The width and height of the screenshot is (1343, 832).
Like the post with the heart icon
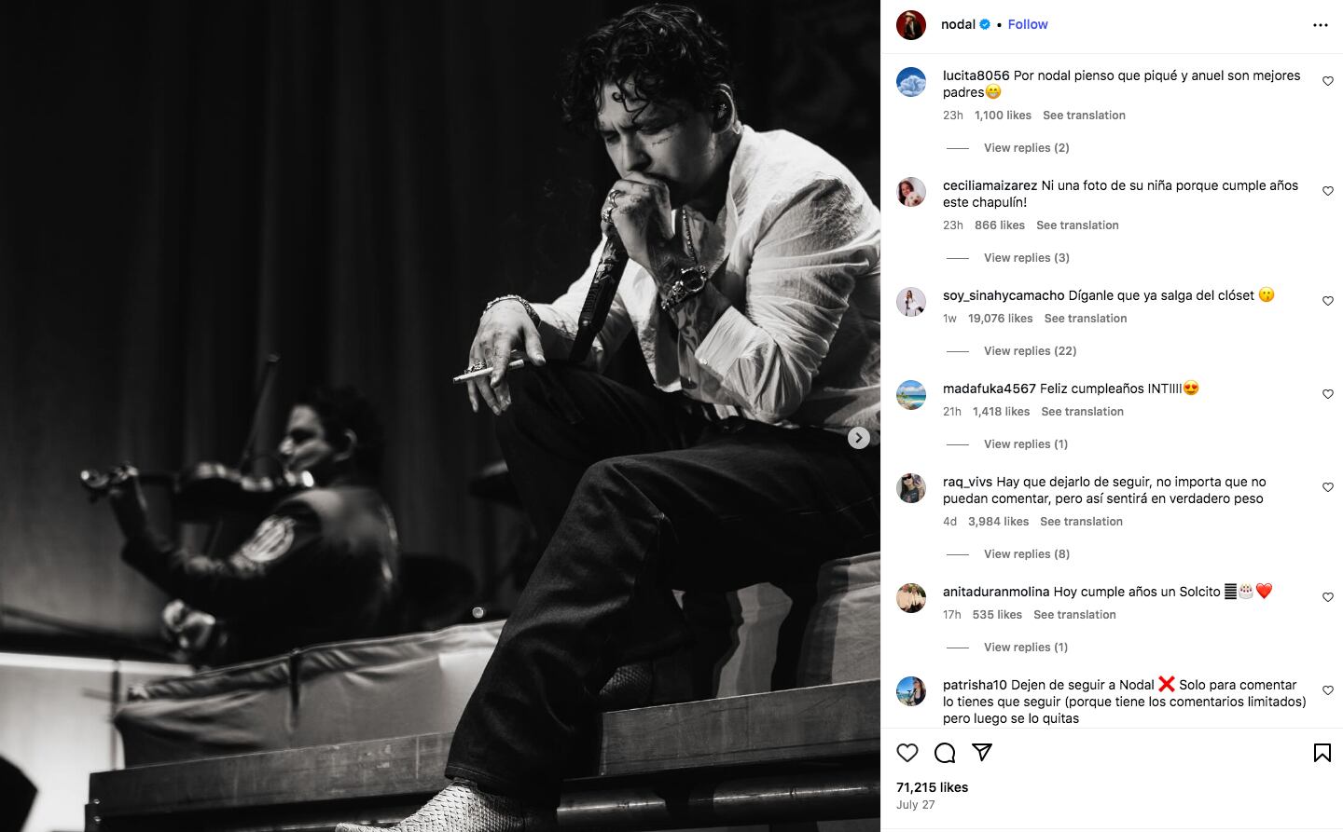pyautogui.click(x=907, y=753)
